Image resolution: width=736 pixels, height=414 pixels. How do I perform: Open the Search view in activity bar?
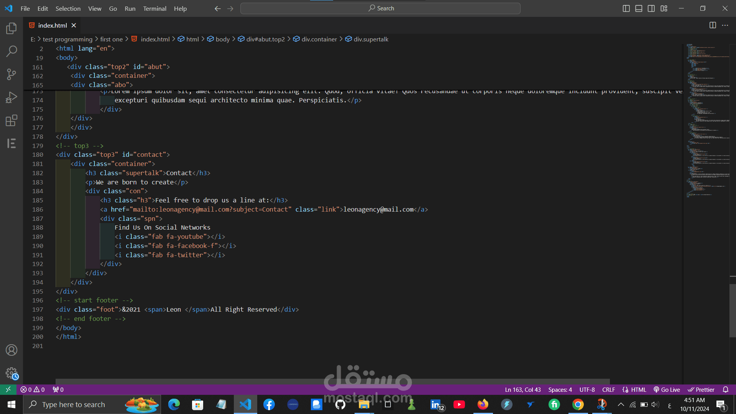(11, 51)
